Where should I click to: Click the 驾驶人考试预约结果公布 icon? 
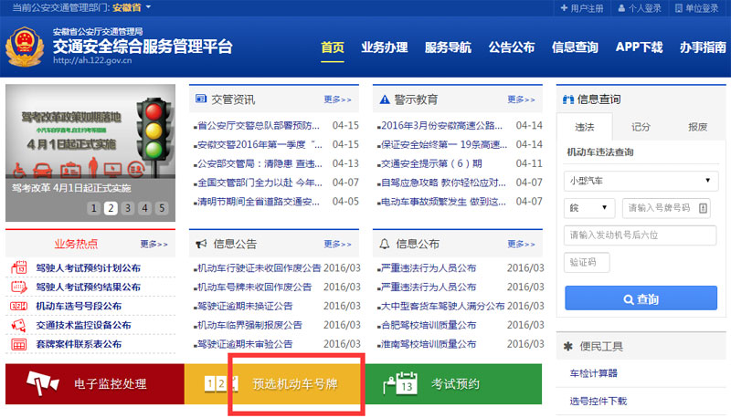[18, 287]
